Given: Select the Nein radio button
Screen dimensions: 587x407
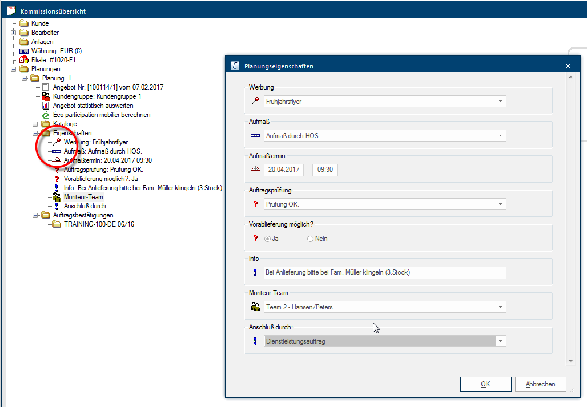Looking at the screenshot, I should click(x=310, y=239).
